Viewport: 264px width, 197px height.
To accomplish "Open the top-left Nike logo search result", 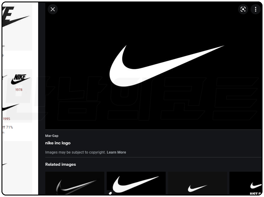I will coord(17,26).
